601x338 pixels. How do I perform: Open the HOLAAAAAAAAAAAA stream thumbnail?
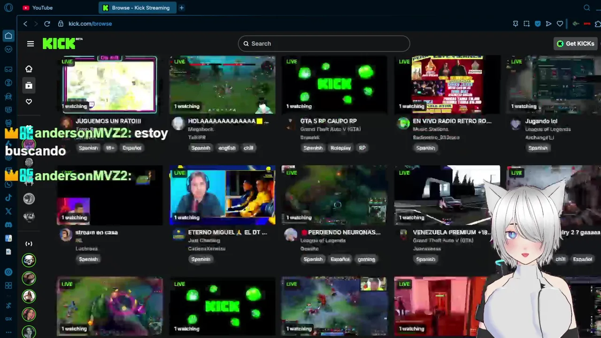(x=222, y=84)
